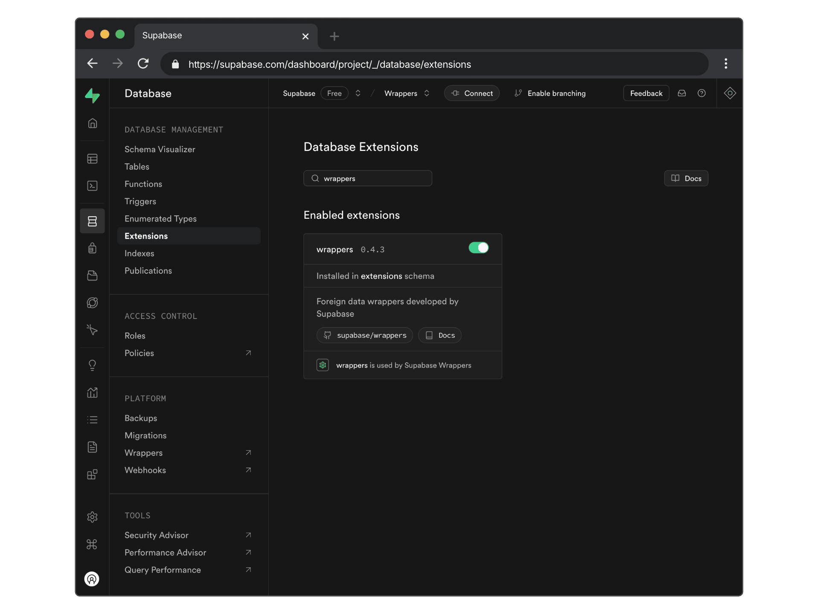Click the Supabase Wrappers integration icon
Screen dimensions: 819x614
coord(323,365)
